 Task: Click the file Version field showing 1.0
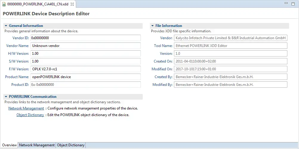point(231,54)
